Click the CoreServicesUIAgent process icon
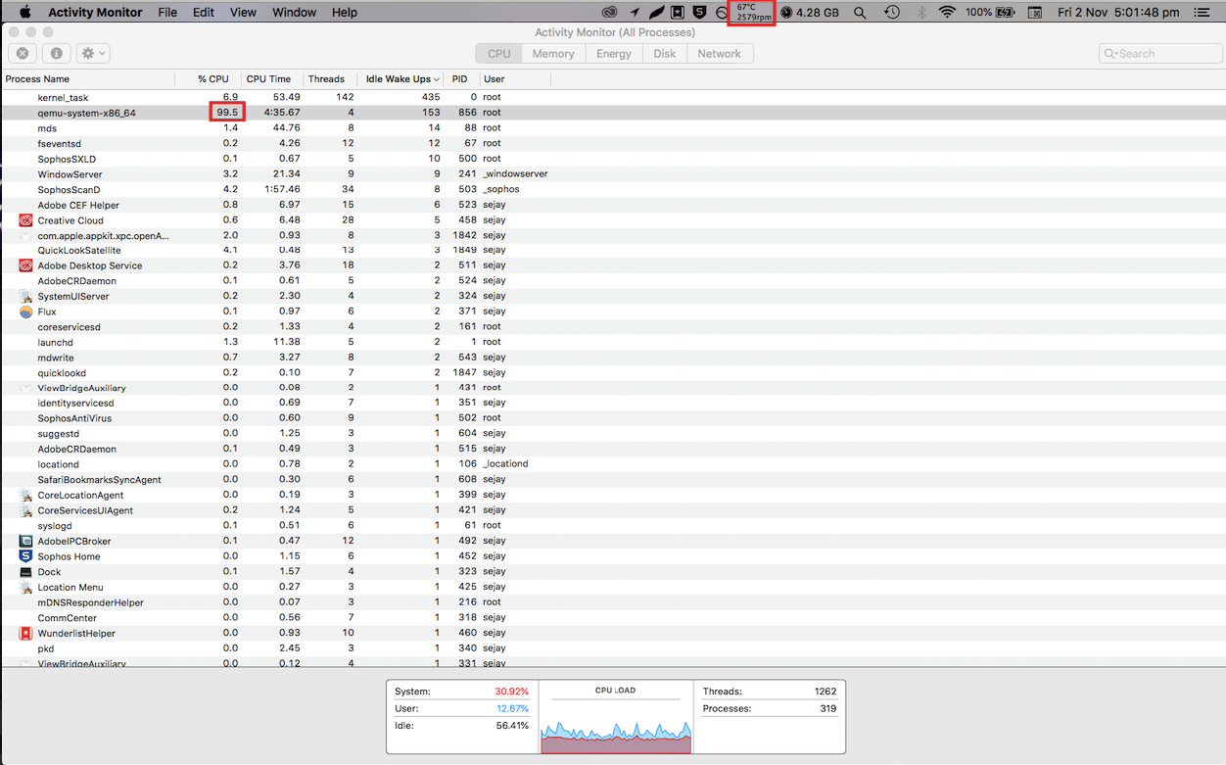This screenshot has height=765, width=1226. coord(25,510)
